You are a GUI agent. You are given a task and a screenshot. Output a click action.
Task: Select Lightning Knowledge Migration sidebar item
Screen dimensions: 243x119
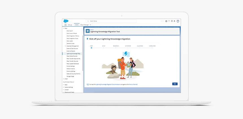coord(72,54)
